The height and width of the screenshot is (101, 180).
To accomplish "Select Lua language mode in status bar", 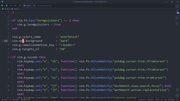I will [x=165, y=100].
